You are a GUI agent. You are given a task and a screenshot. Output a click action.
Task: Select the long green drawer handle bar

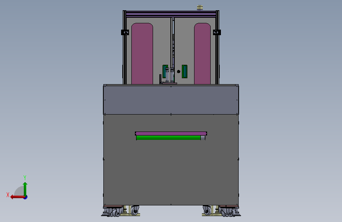(x=168, y=137)
